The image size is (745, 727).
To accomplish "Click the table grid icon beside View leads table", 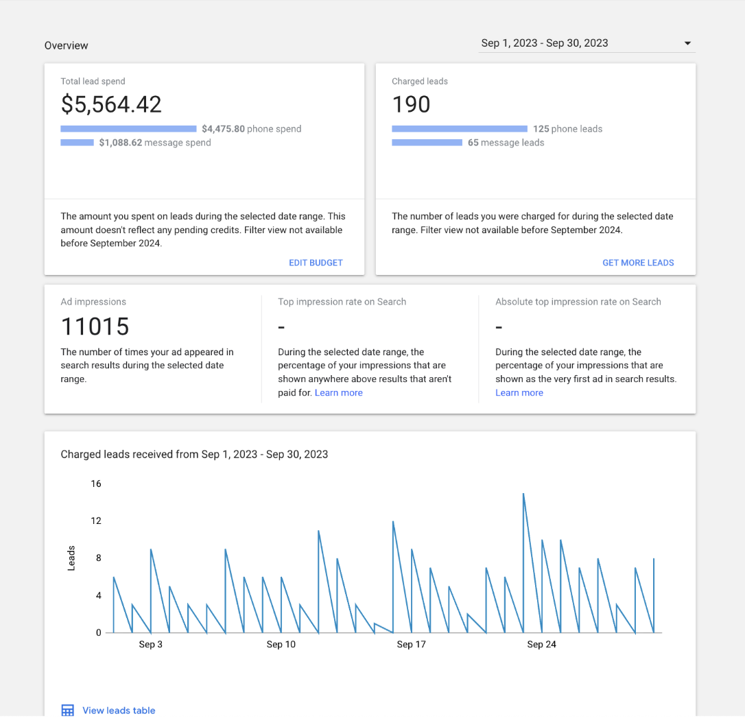I will pyautogui.click(x=67, y=711).
